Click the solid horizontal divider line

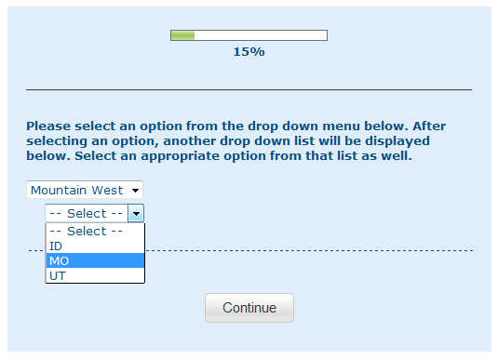pos(249,90)
